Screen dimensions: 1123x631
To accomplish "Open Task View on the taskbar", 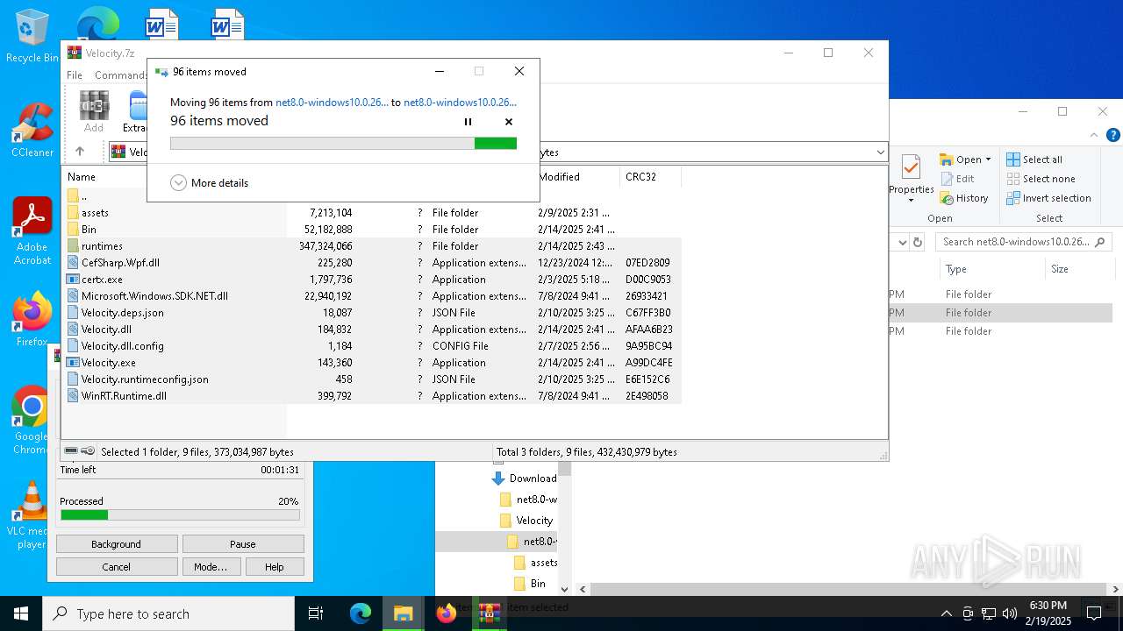I will pos(316,613).
